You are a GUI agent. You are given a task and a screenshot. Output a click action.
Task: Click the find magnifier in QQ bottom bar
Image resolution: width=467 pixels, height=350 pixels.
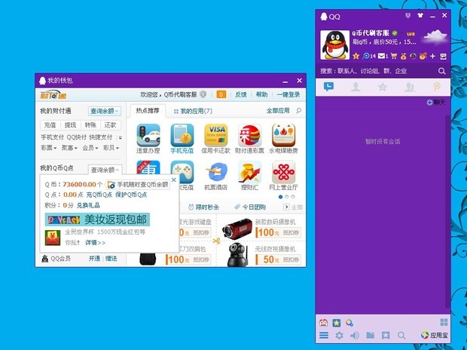pyautogui.click(x=401, y=336)
